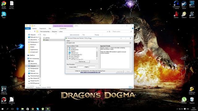Click the Explorer search box
Viewport: 198px width, 111px height.
click(122, 31)
